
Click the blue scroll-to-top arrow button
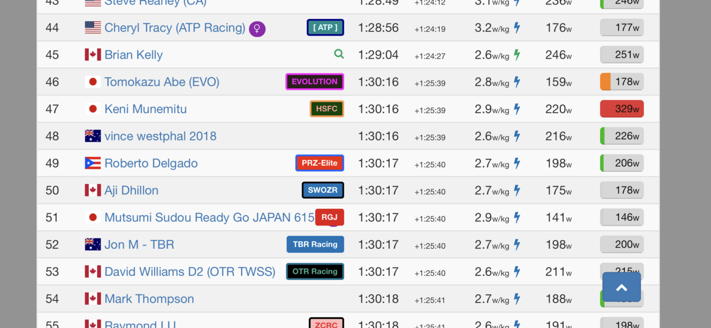pyautogui.click(x=622, y=287)
